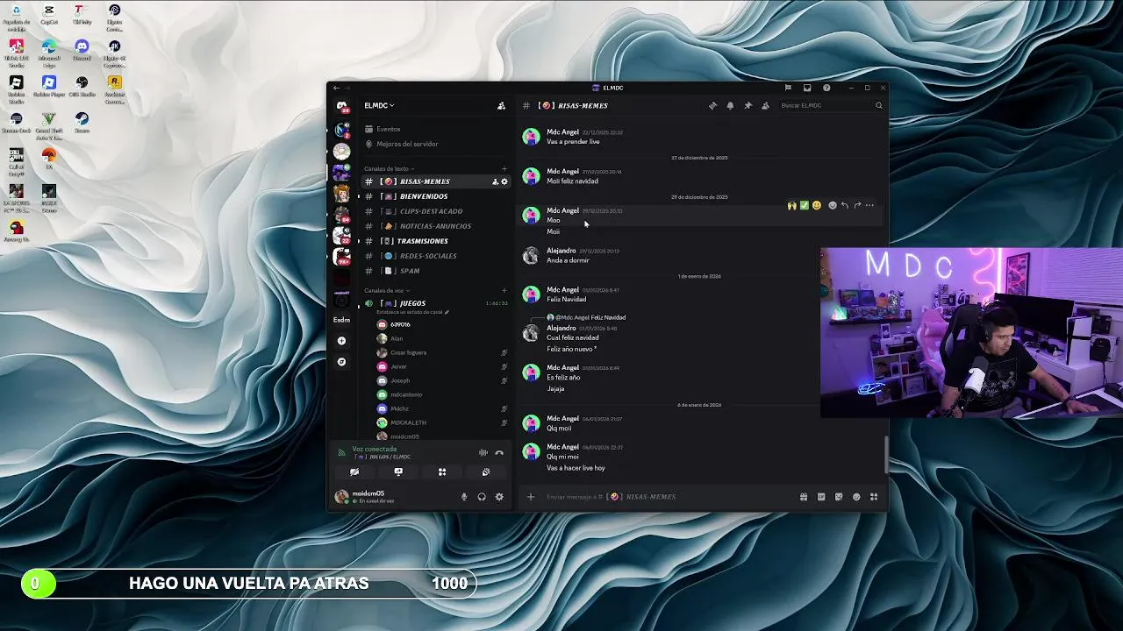Select the TRASMISIONES text channel
Image resolution: width=1123 pixels, height=631 pixels.
pos(434,241)
